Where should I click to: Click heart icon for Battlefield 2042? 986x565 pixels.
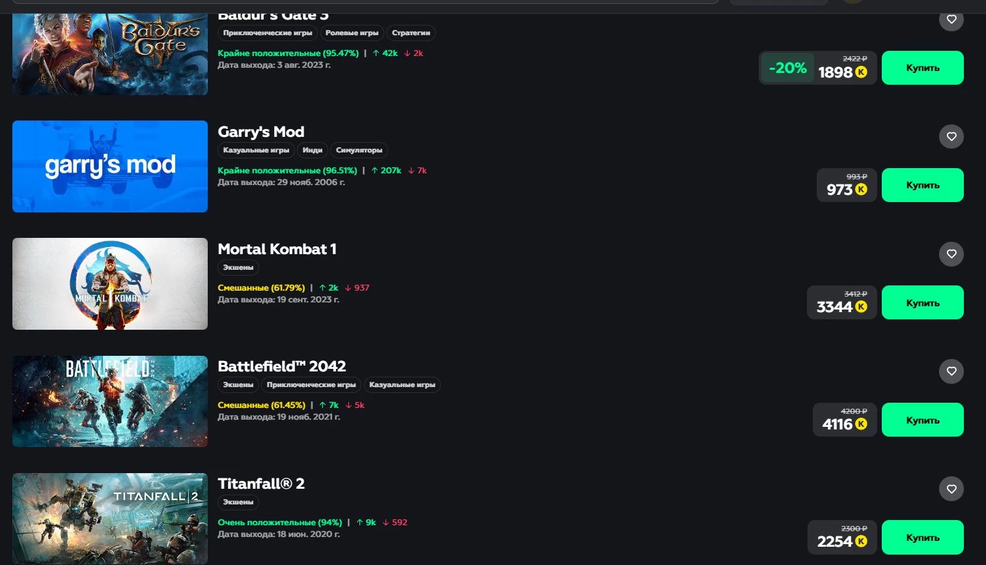pyautogui.click(x=951, y=371)
